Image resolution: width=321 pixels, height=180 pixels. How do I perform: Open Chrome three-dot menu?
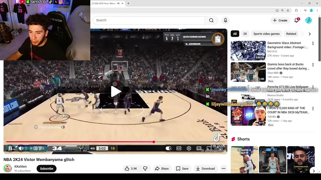(317, 10)
